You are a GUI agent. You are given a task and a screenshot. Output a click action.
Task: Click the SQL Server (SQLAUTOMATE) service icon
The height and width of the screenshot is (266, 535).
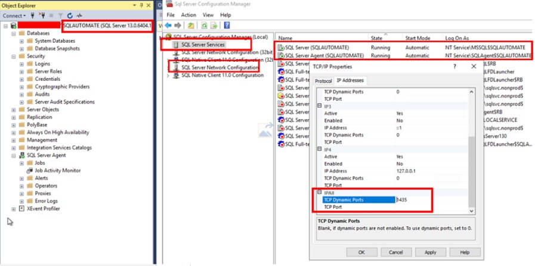(281, 48)
